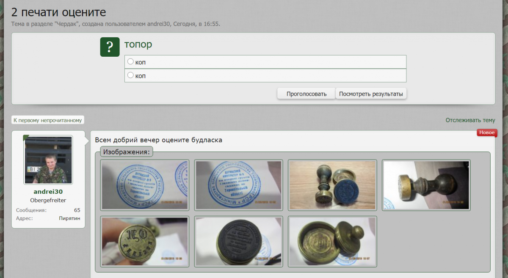
Task: Select the first 'коп' poll option
Action: [131, 62]
